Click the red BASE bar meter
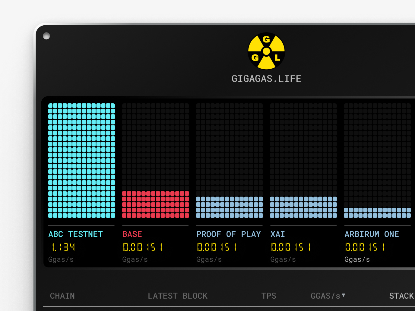 [x=156, y=204]
